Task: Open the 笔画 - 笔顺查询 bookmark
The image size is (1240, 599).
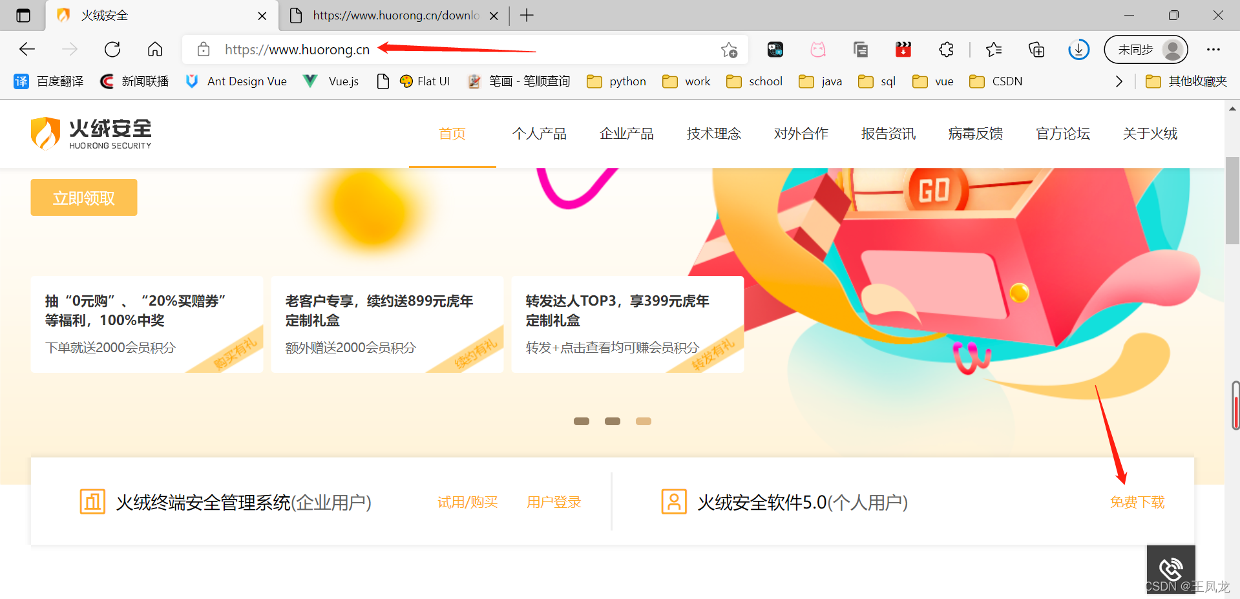Action: pos(519,81)
